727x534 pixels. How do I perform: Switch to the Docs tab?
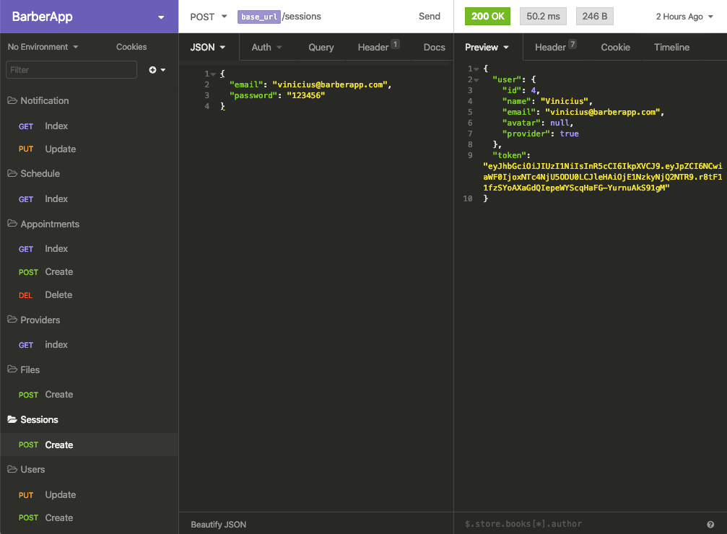[434, 46]
